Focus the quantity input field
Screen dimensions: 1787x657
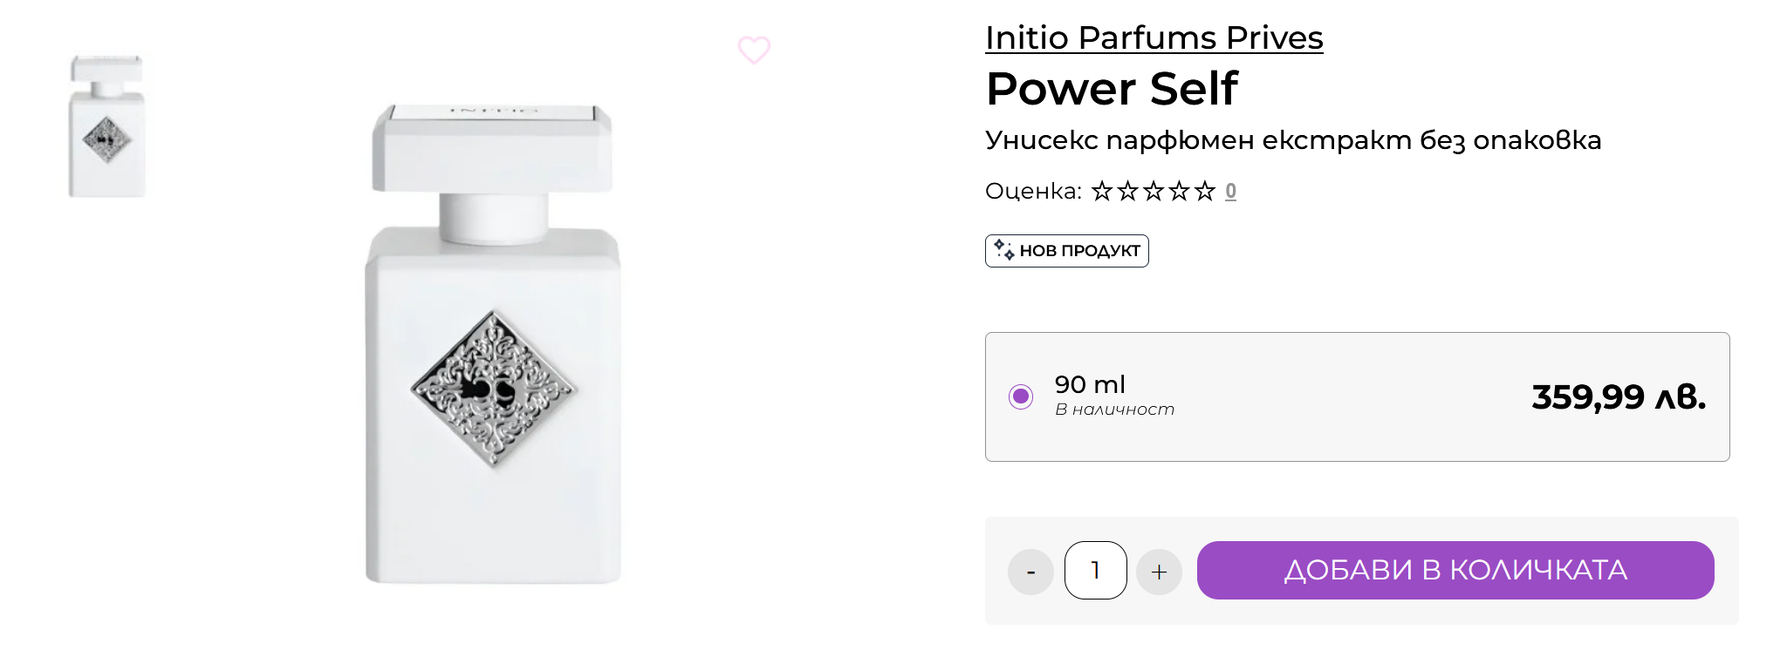pos(1095,571)
